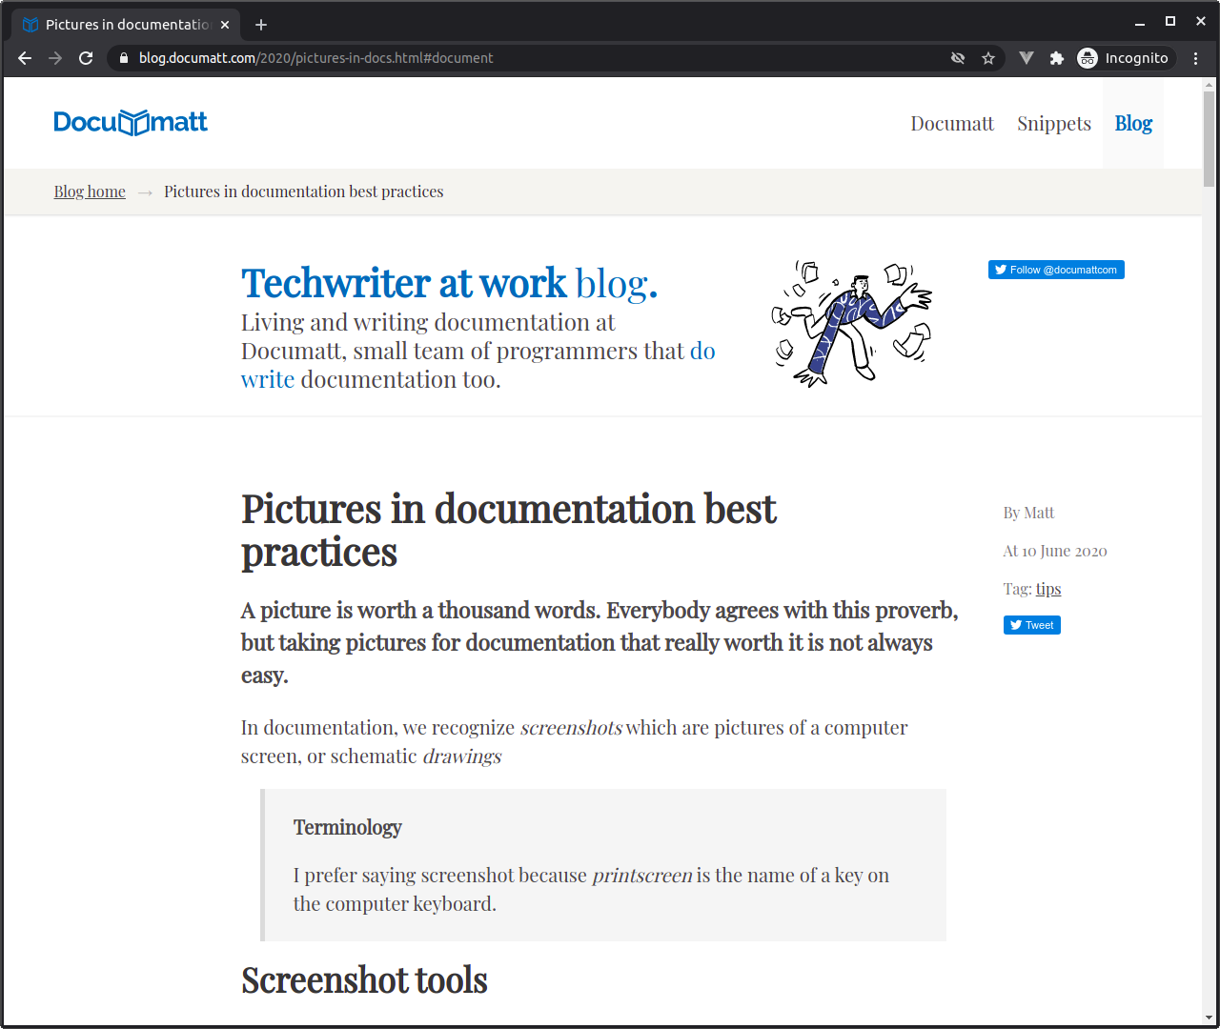1220x1029 pixels.
Task: Click the Incognito profile button
Action: [1124, 58]
